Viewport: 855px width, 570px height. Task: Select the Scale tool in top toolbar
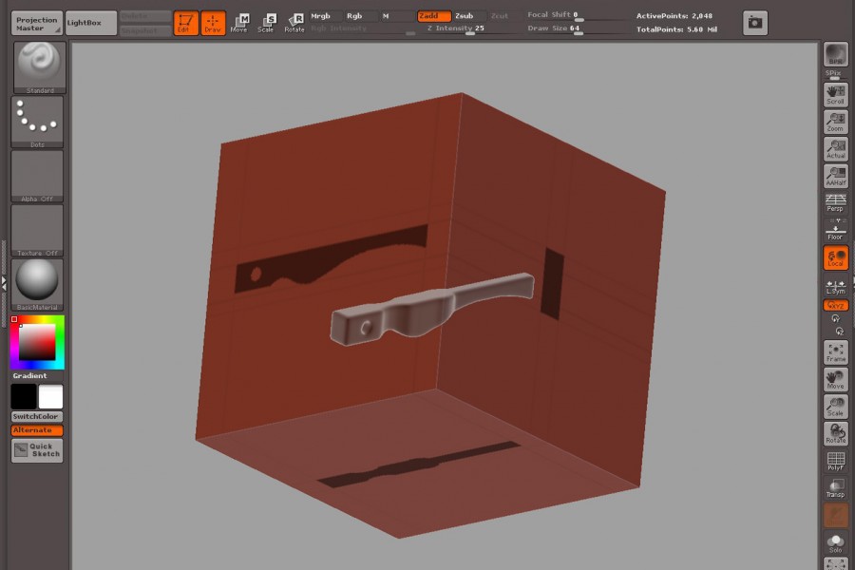coord(266,22)
